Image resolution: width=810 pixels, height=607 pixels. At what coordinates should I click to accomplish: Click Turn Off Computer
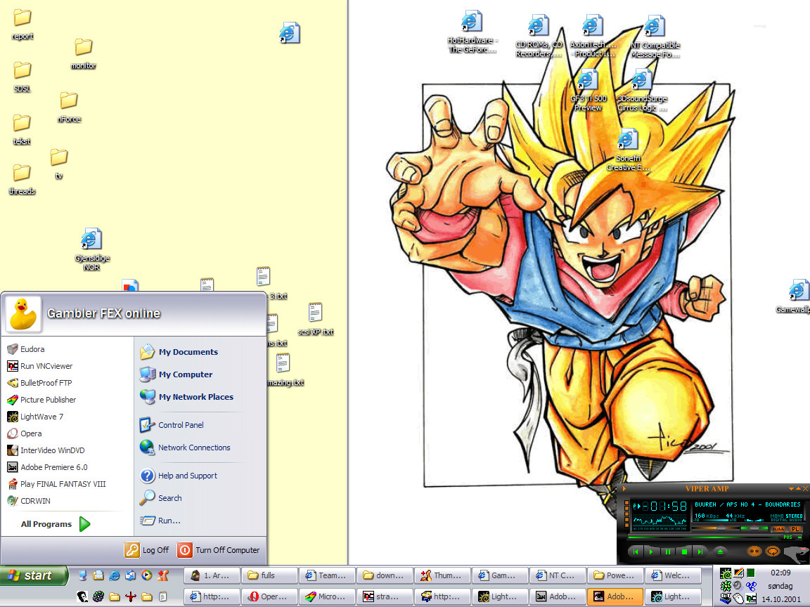click(219, 550)
